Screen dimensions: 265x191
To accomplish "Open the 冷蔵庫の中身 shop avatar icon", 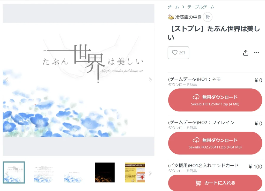I will (171, 17).
